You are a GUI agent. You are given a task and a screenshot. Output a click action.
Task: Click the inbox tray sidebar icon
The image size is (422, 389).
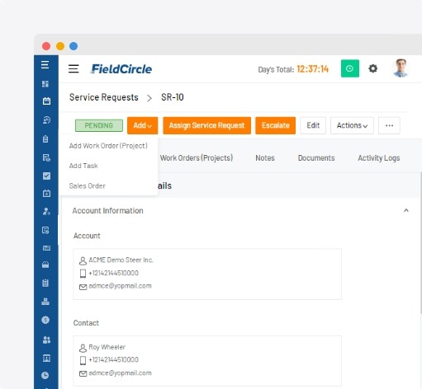tap(45, 265)
